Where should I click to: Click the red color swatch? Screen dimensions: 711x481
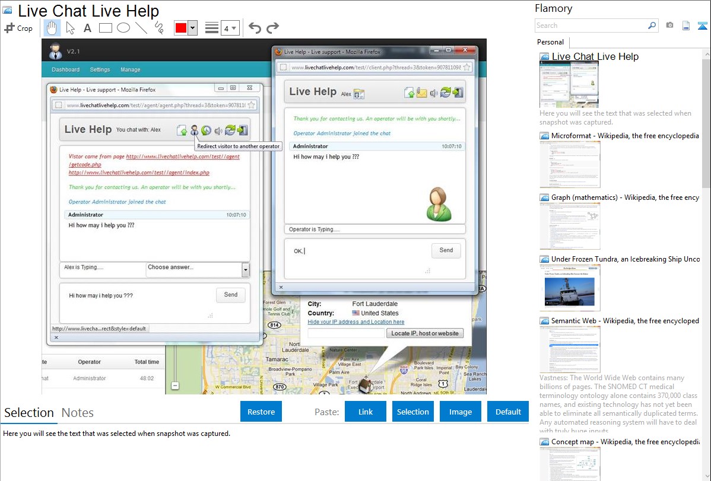(181, 28)
